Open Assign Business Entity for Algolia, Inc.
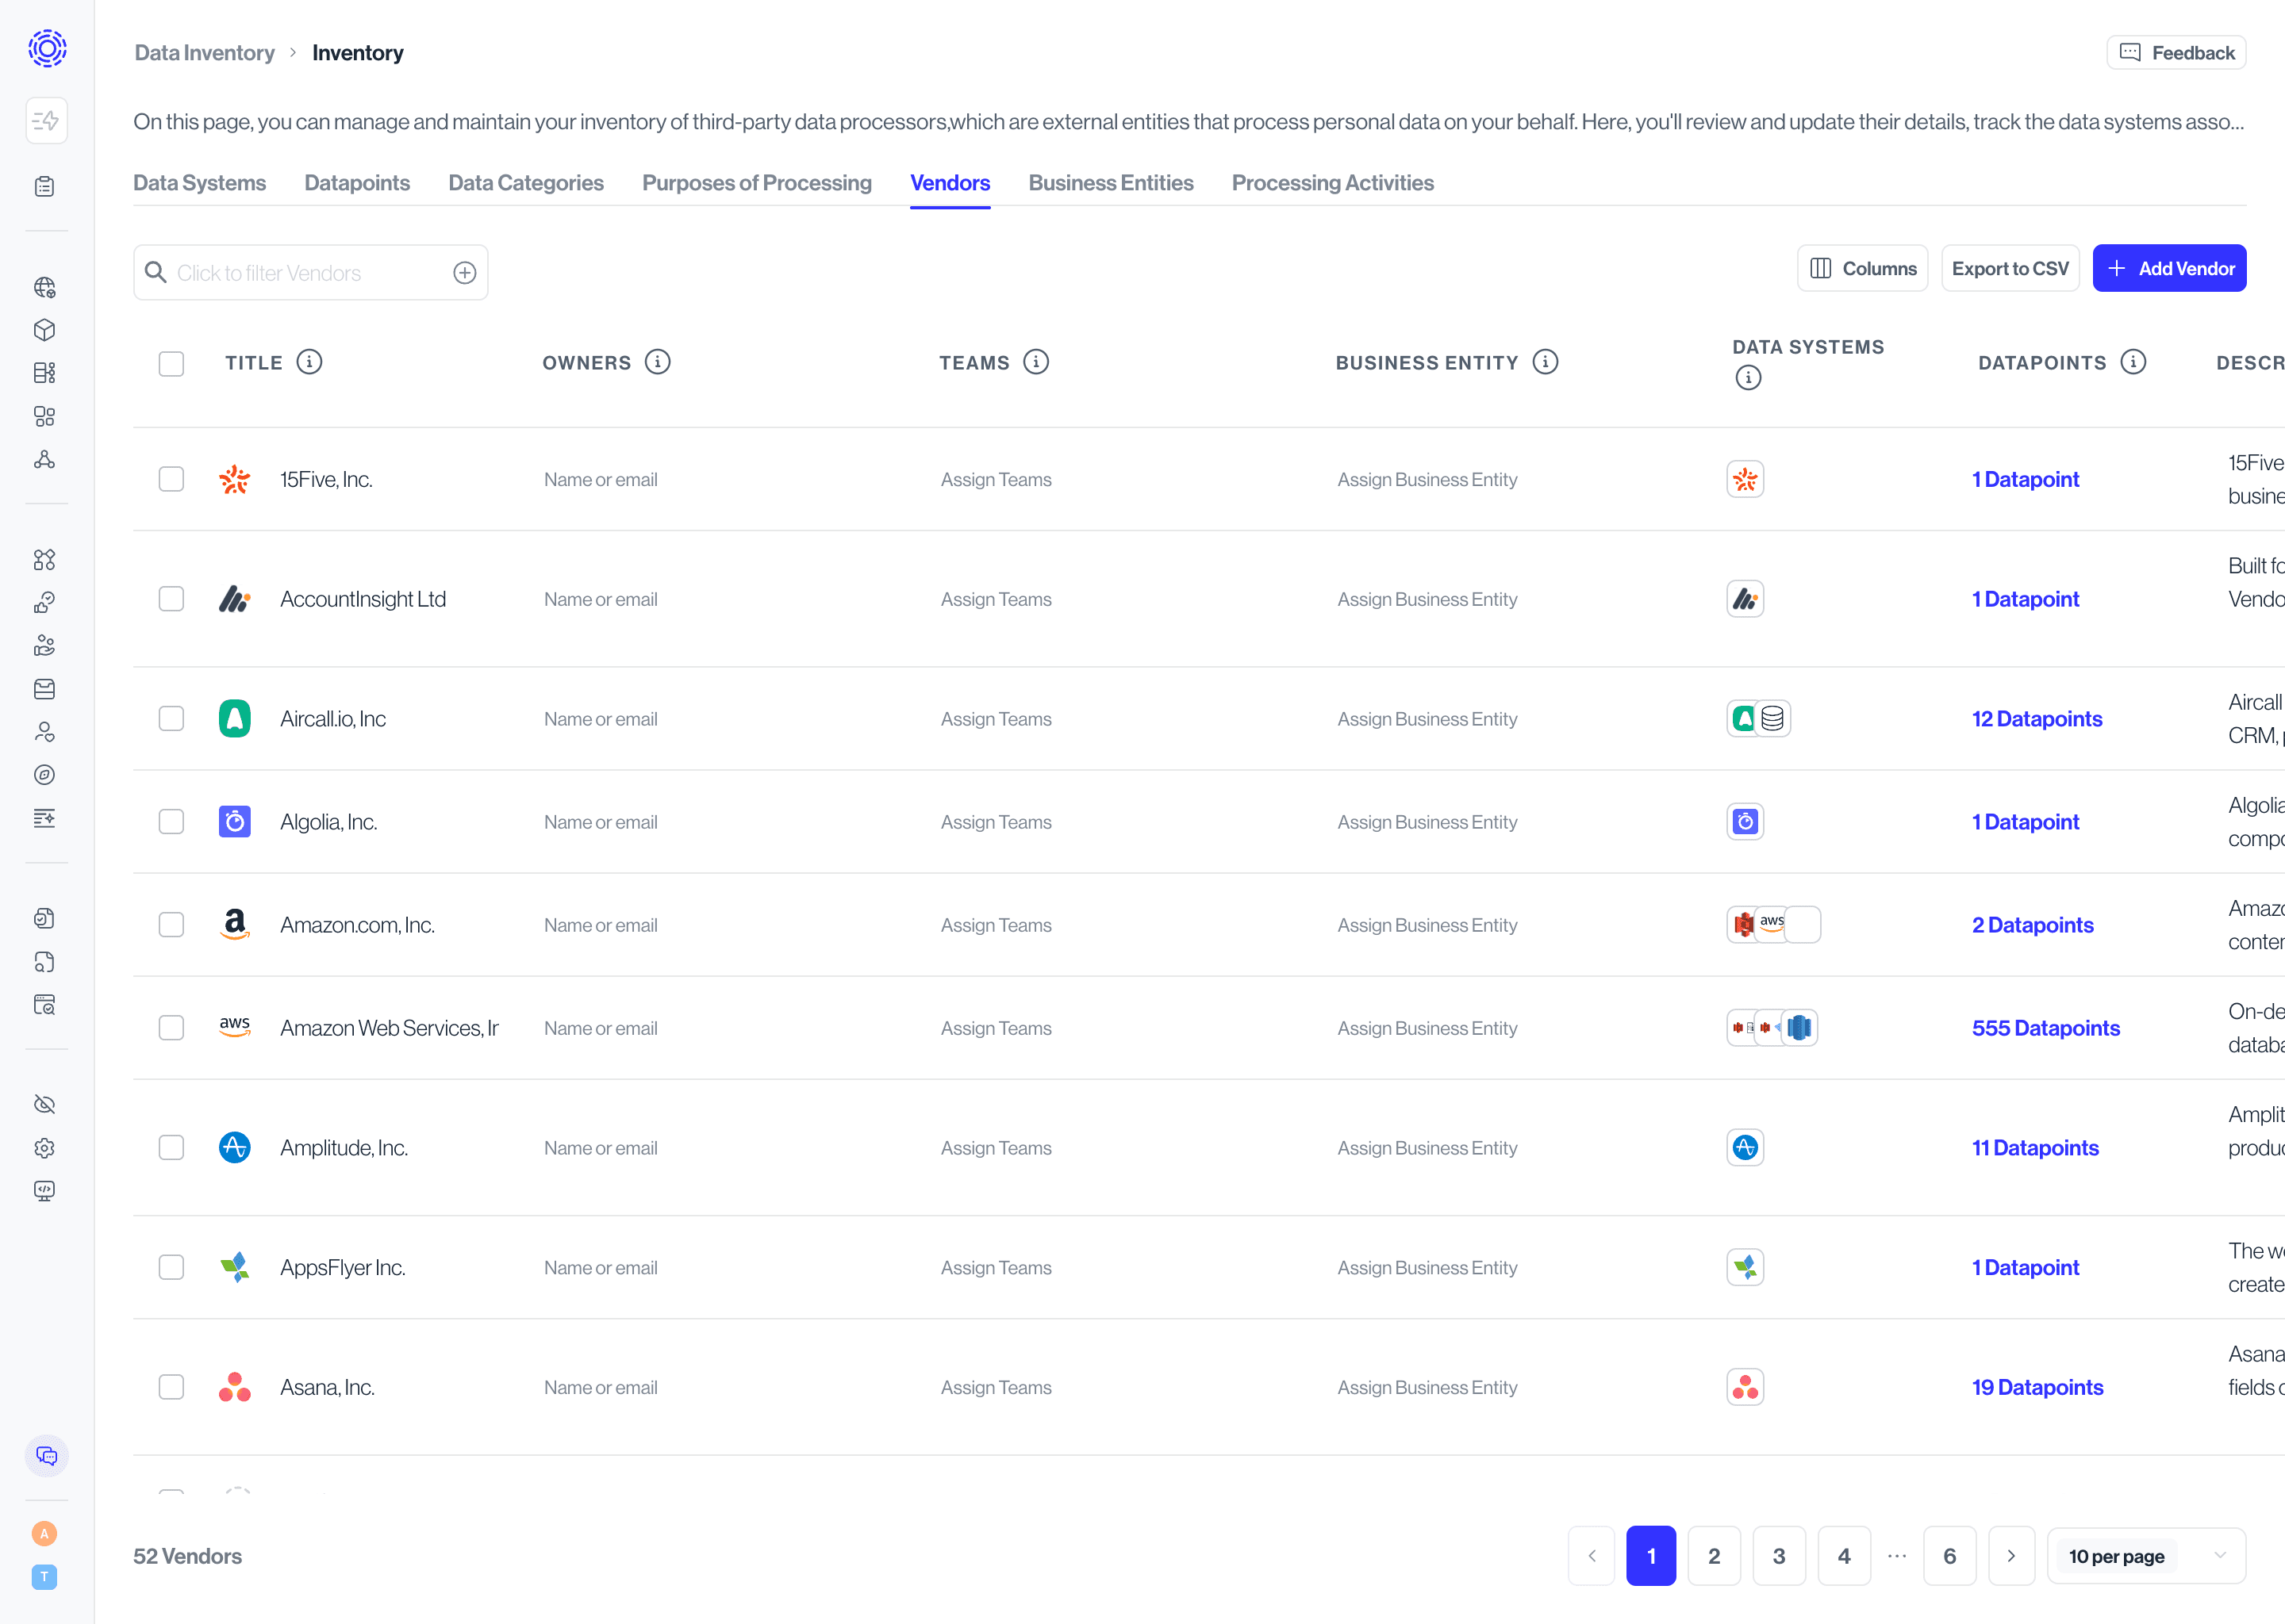The image size is (2285, 1624). pyautogui.click(x=1427, y=822)
